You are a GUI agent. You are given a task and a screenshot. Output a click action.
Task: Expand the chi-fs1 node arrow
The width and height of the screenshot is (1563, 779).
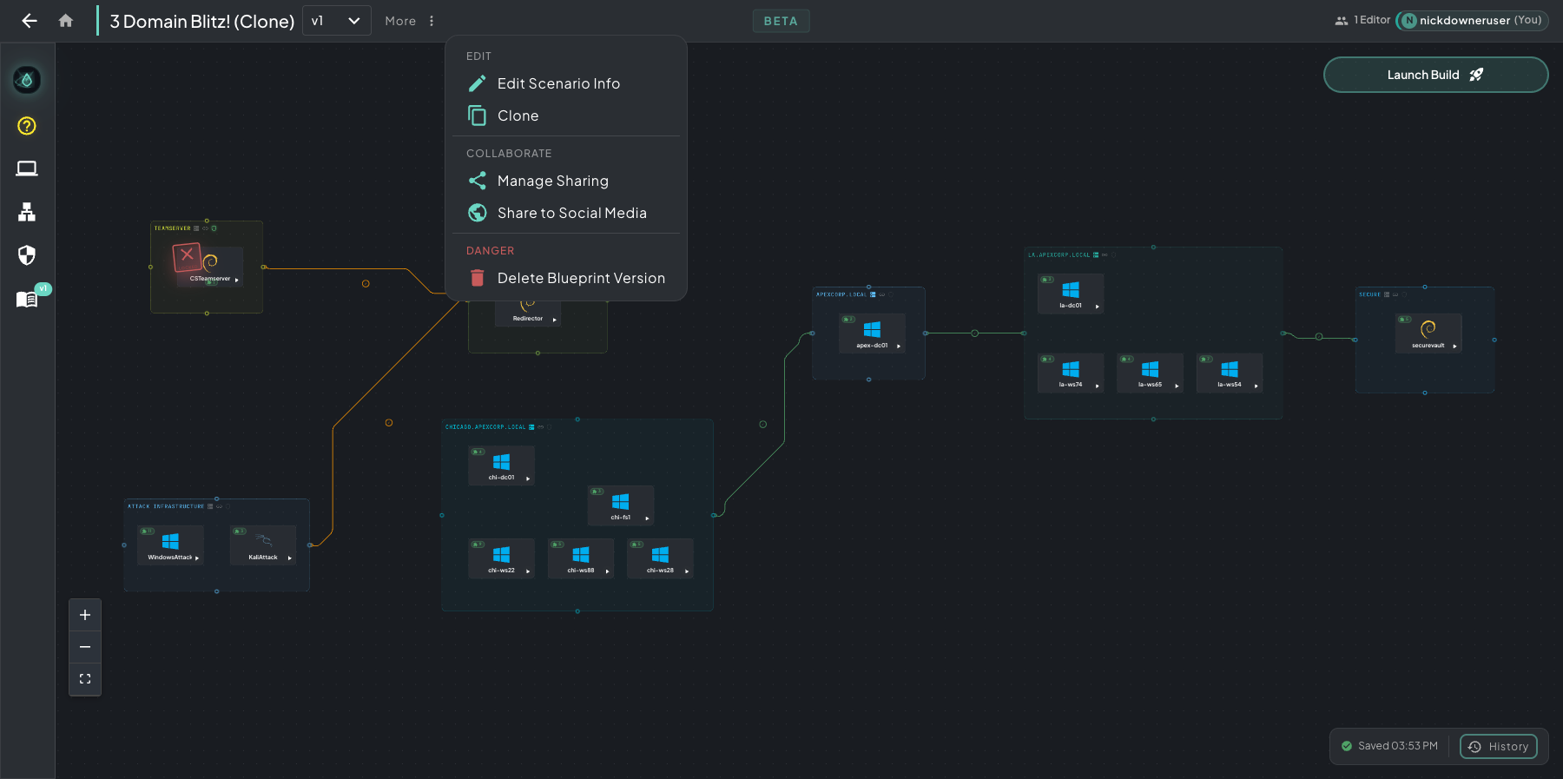[647, 518]
